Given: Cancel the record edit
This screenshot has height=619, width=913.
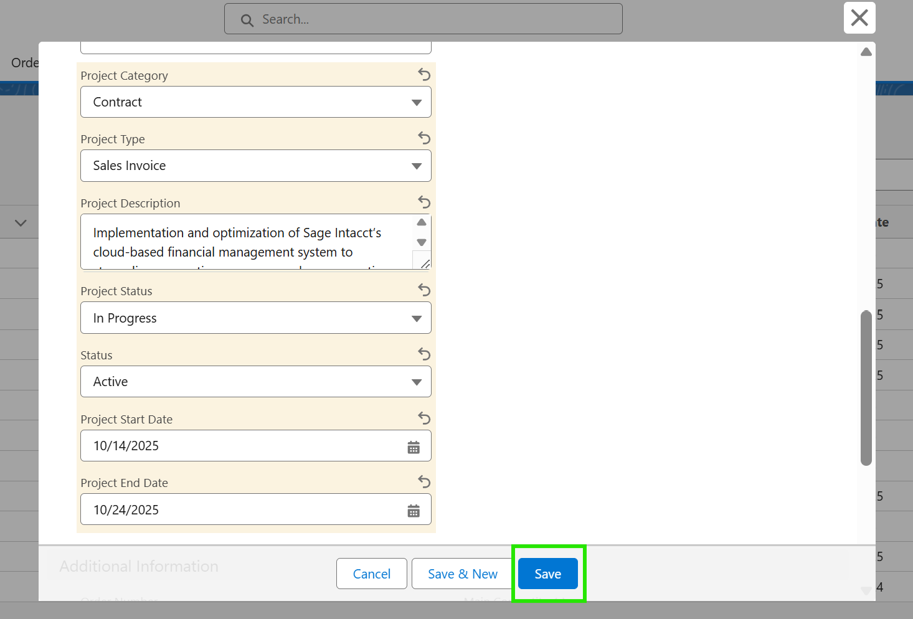Looking at the screenshot, I should coord(372,574).
